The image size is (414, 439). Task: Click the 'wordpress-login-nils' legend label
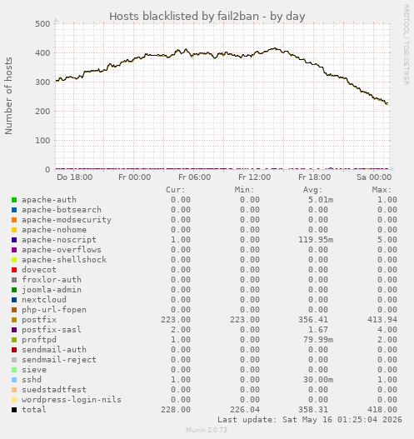click(72, 400)
